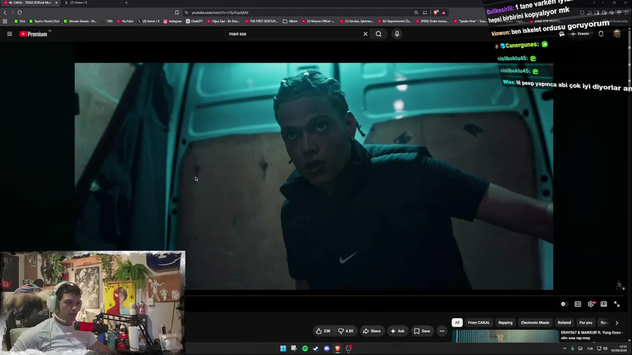
Task: Open YouTube notifications bell
Action: 601,34
